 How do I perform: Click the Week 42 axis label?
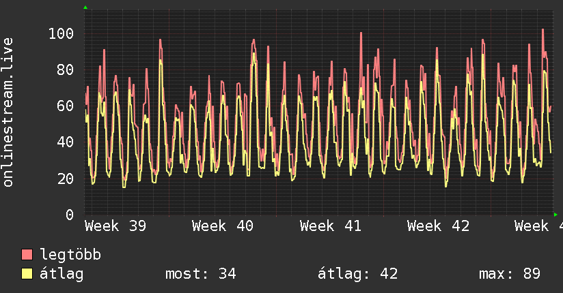click(438, 226)
